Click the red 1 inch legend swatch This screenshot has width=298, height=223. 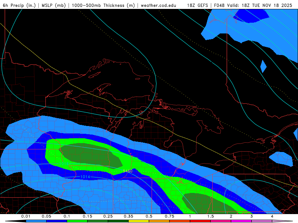[x=200, y=221]
